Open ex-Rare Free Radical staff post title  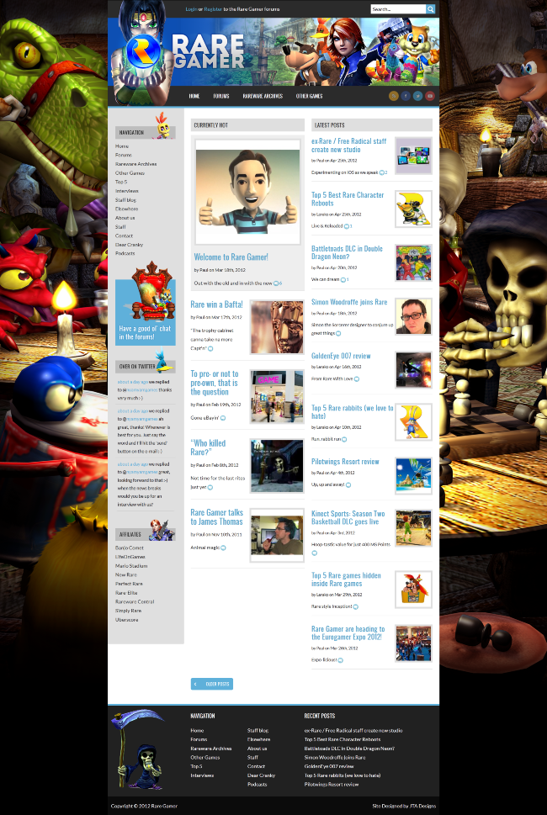(x=349, y=145)
